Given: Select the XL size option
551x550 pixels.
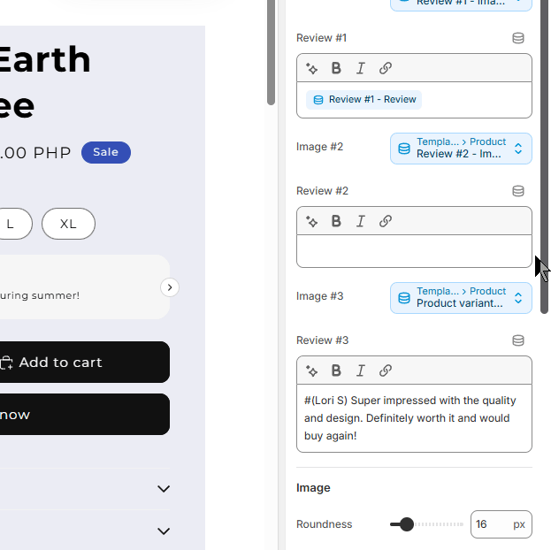Looking at the screenshot, I should coord(68,224).
